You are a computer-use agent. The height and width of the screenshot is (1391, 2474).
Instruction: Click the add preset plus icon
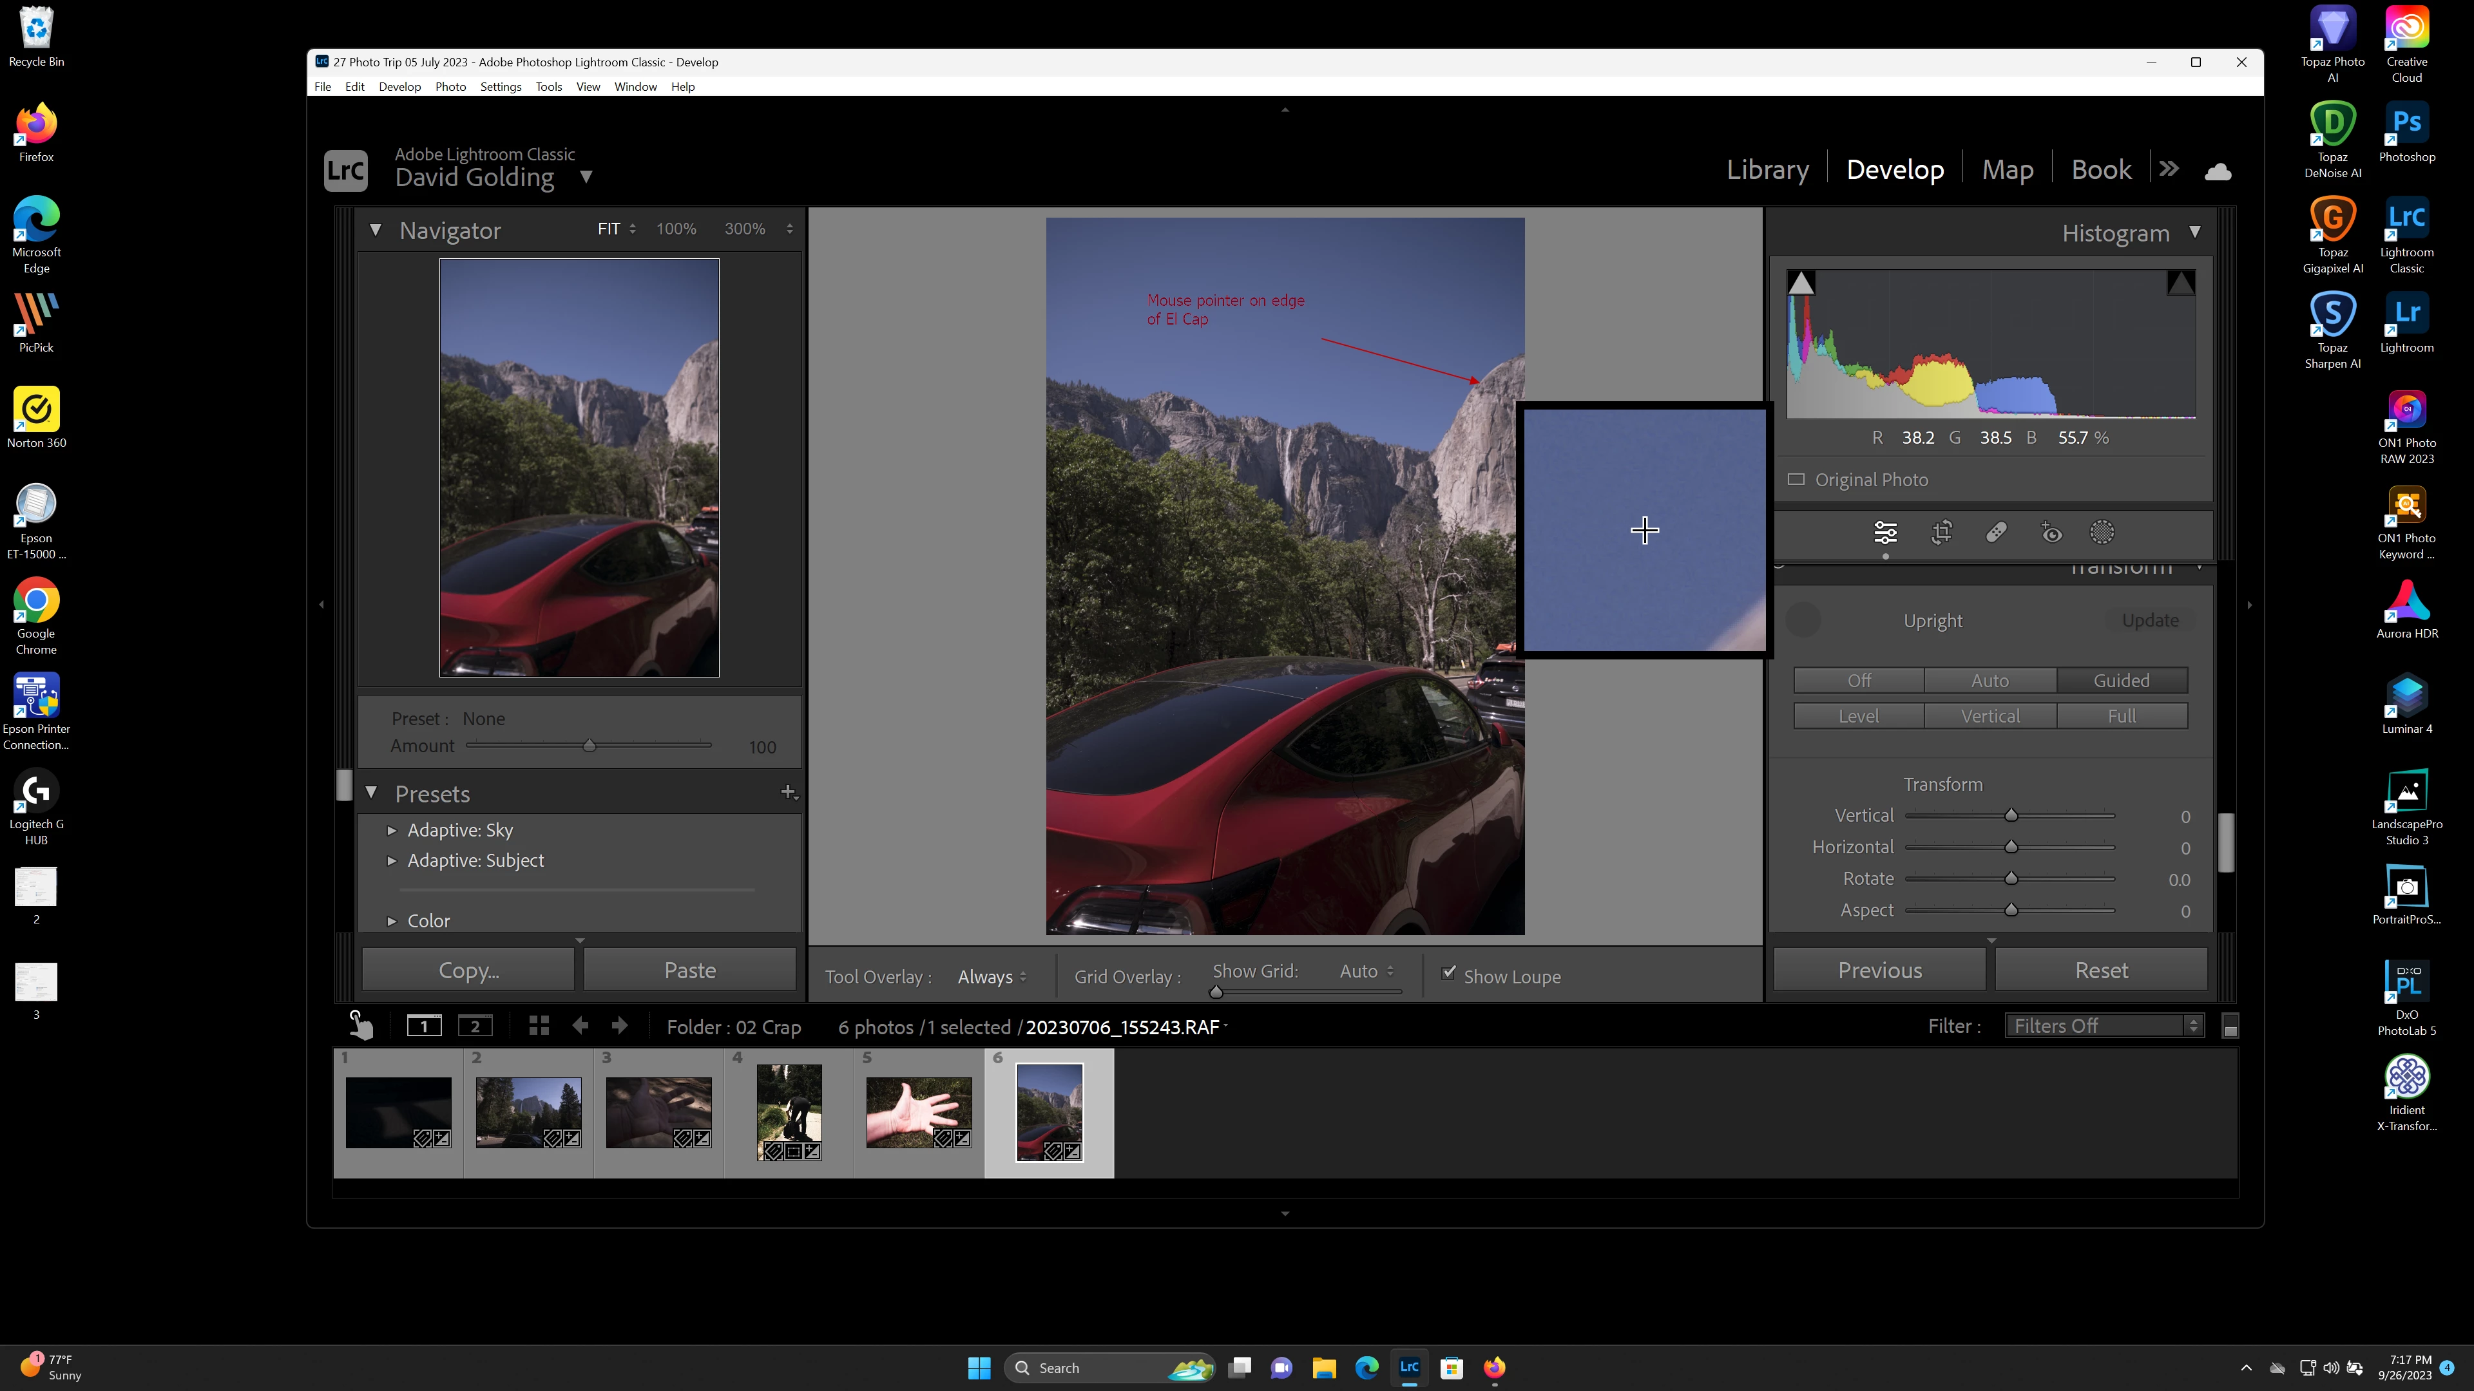coord(787,792)
